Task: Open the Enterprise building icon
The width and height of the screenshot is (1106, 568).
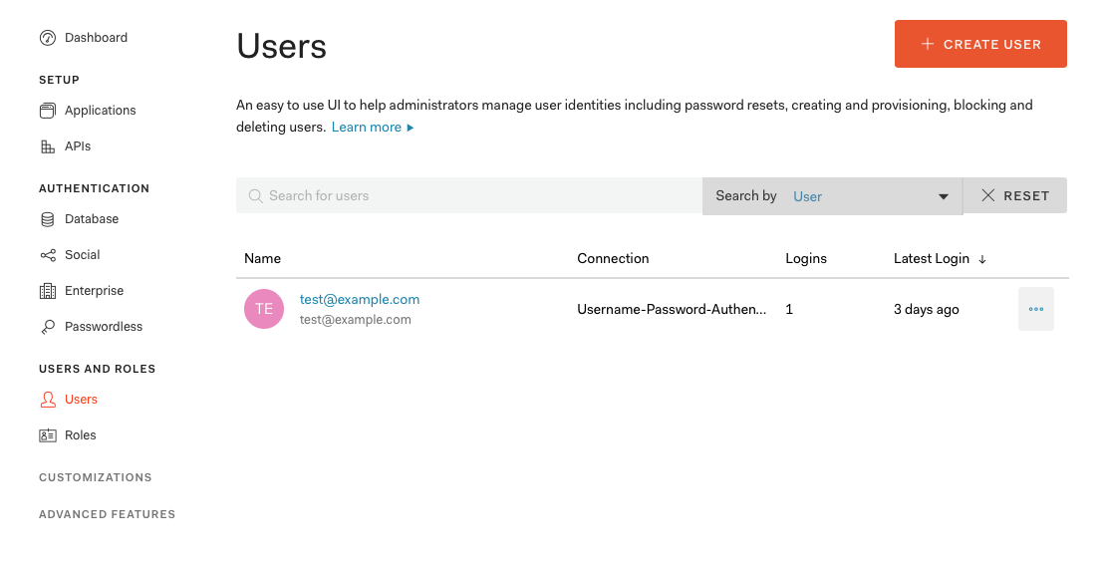Action: [48, 291]
